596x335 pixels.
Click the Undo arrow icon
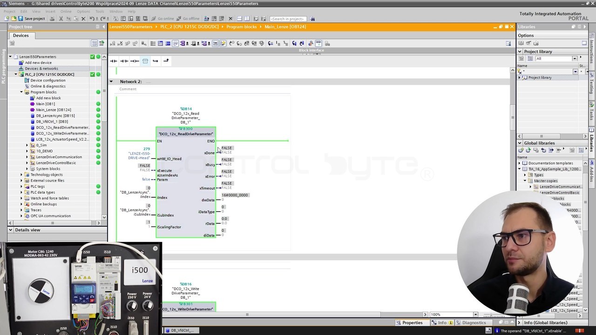click(92, 19)
